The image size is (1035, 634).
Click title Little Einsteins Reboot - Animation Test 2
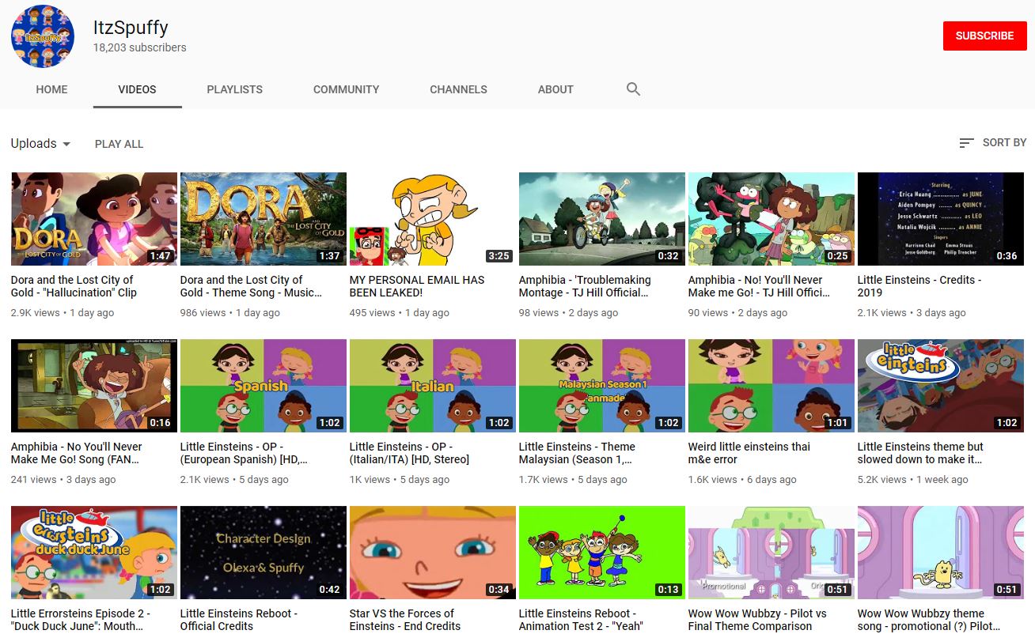pyautogui.click(x=581, y=620)
